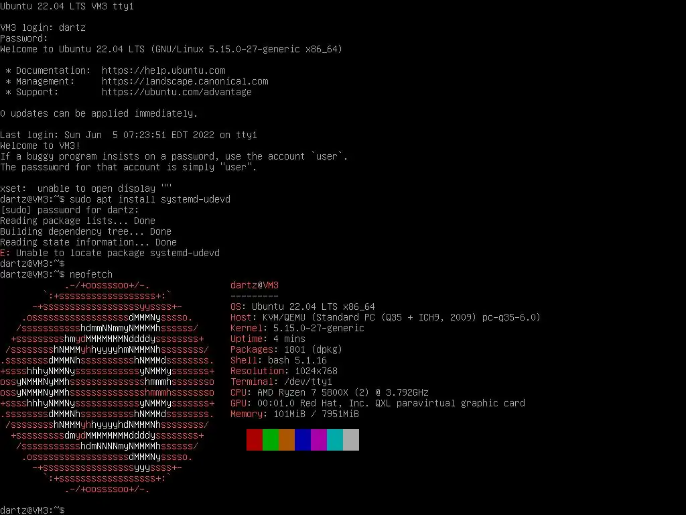The height and width of the screenshot is (515, 686).
Task: Click 'Reading package lists... Done' line
Action: (78, 221)
